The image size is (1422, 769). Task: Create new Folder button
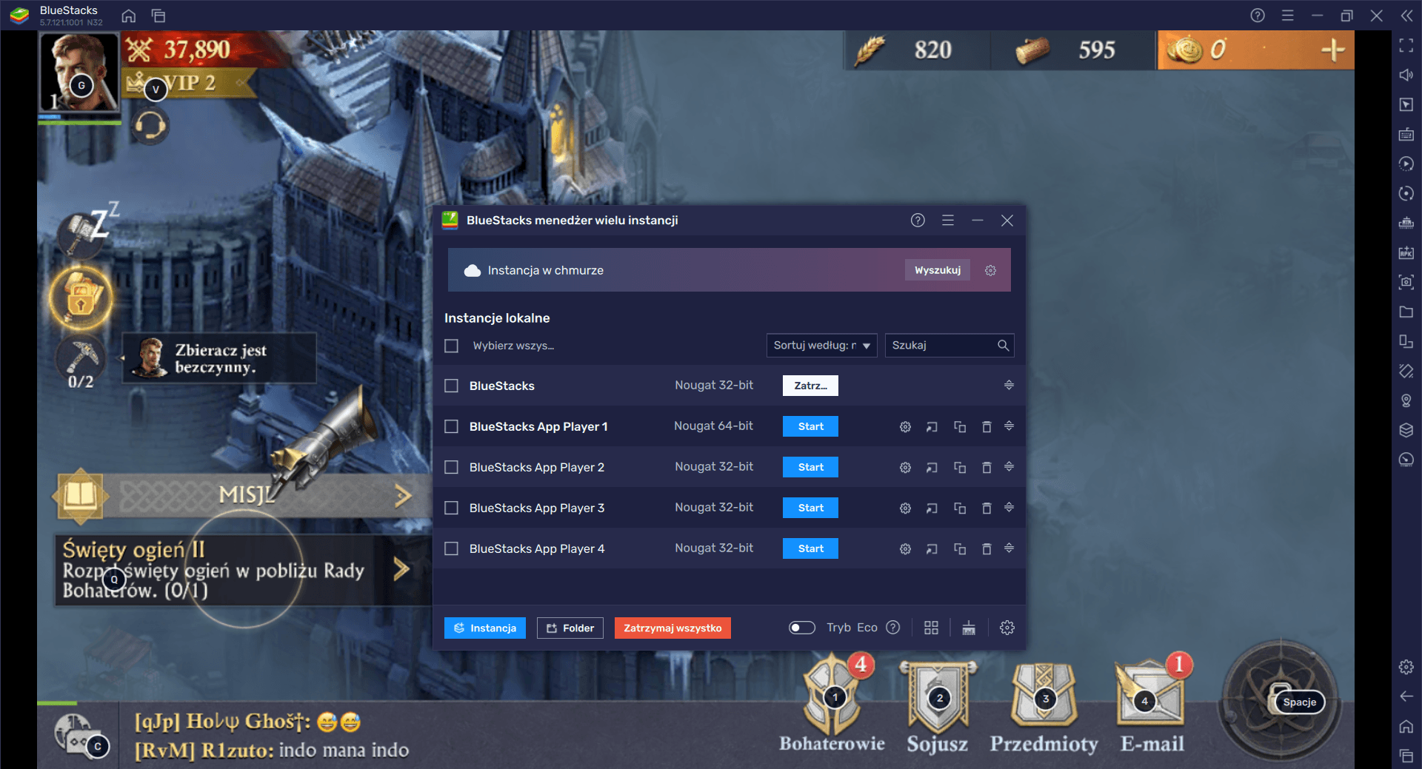click(x=570, y=628)
